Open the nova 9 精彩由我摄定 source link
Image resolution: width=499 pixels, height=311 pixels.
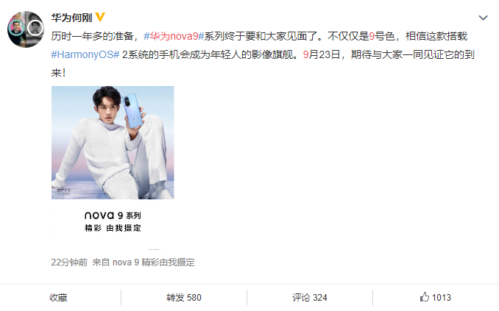(153, 262)
